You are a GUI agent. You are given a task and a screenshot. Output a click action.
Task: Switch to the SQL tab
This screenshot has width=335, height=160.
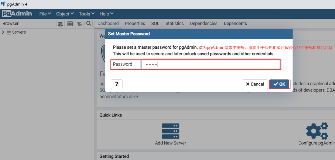[155, 24]
